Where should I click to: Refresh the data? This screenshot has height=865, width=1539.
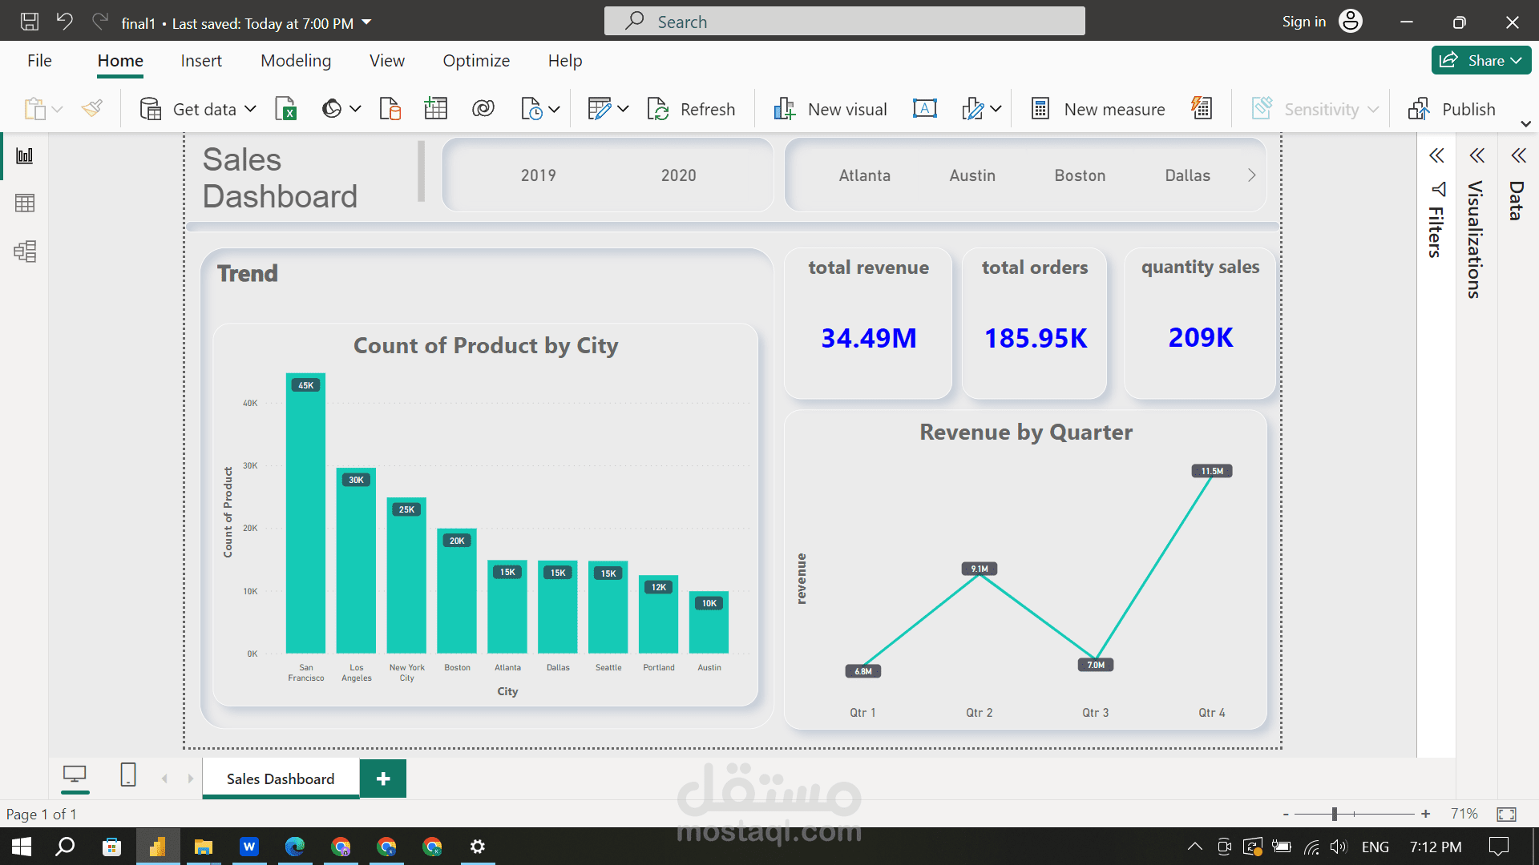[x=691, y=109]
